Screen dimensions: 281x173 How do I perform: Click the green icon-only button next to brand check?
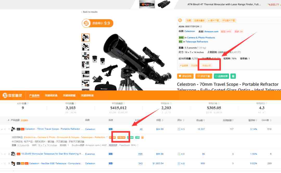(x=233, y=76)
